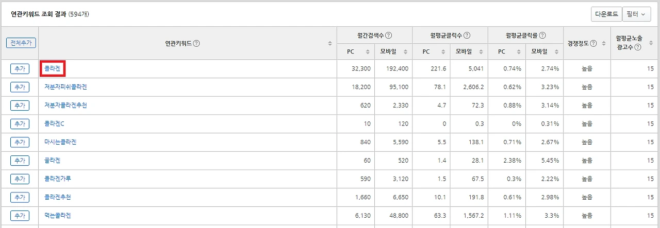Open help icon next to 연관키워드 header
Image resolution: width=660 pixels, height=228 pixels.
click(x=196, y=43)
